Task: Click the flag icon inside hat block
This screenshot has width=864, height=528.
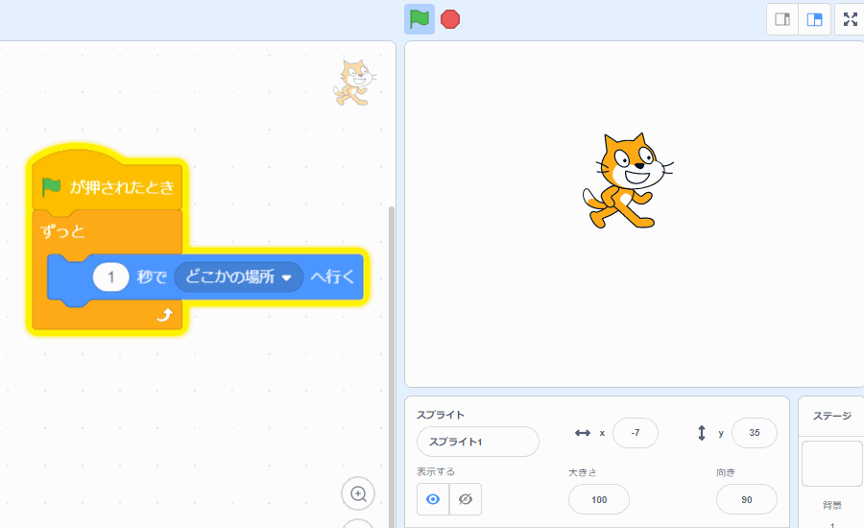Action: (51, 187)
